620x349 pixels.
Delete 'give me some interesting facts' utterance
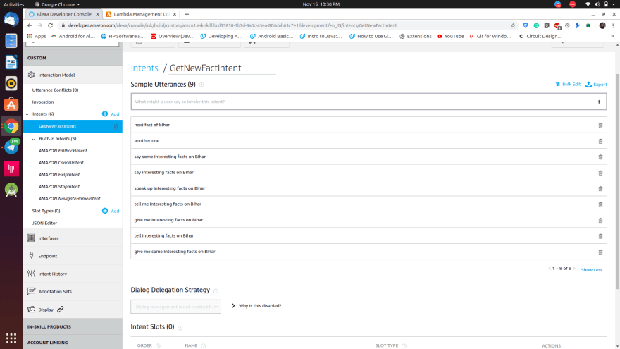tap(600, 252)
